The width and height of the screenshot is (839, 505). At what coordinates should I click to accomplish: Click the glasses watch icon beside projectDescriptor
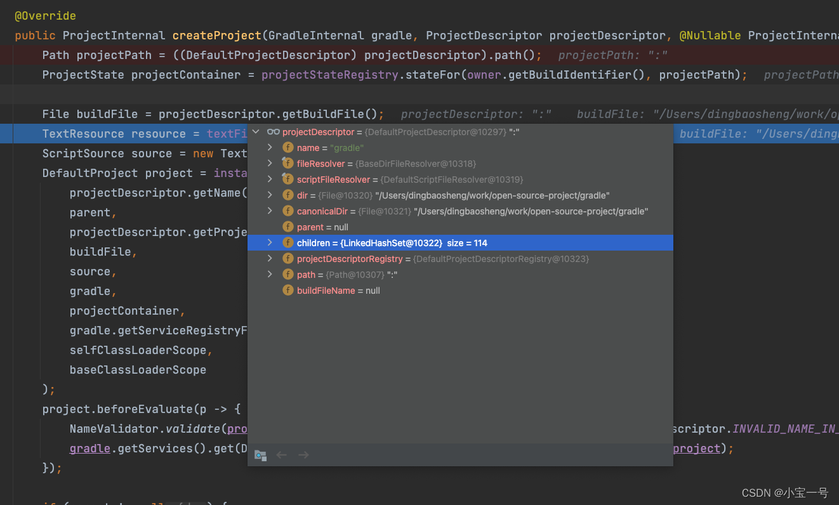(273, 132)
